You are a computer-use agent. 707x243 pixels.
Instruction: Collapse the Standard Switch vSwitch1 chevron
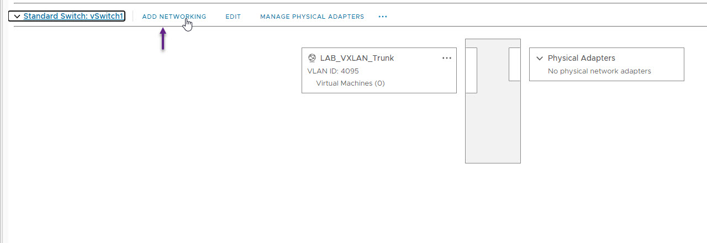pos(17,17)
